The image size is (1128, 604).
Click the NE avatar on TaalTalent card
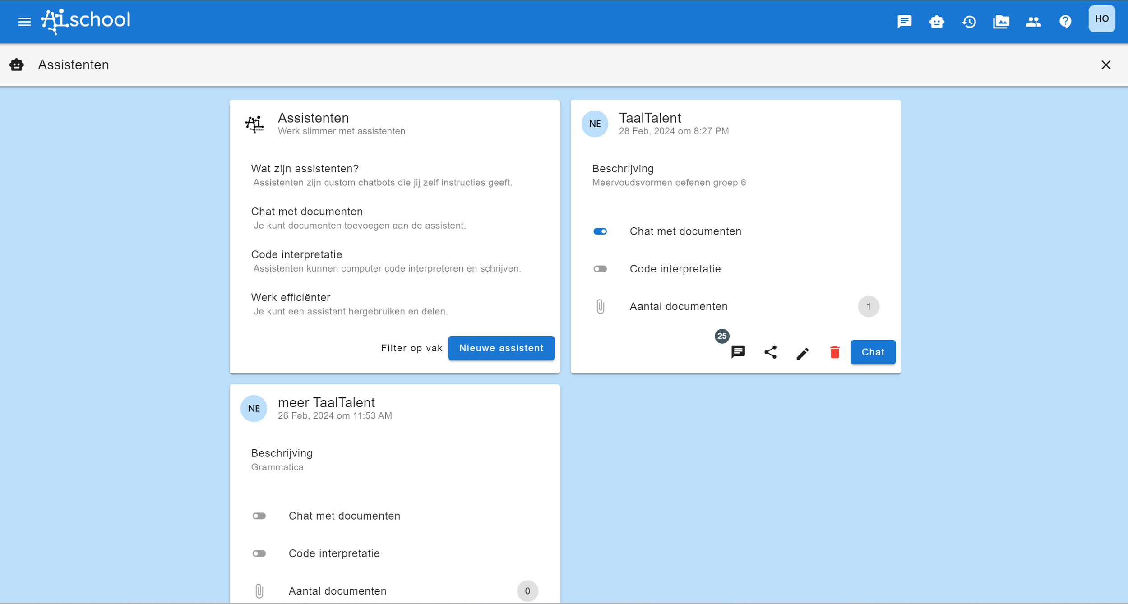click(x=595, y=124)
